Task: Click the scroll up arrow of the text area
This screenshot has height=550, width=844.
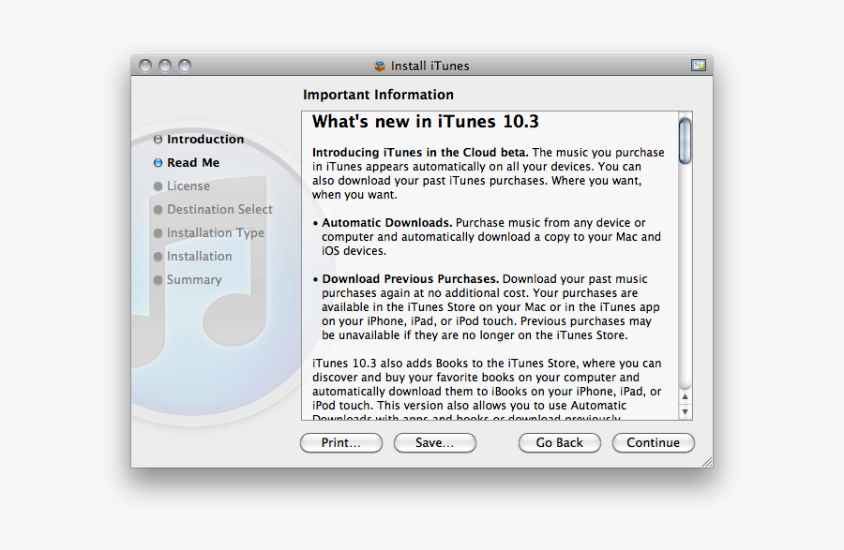Action: coord(686,396)
